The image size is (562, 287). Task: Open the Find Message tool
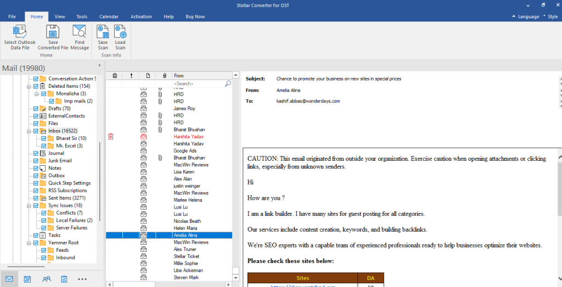point(80,32)
